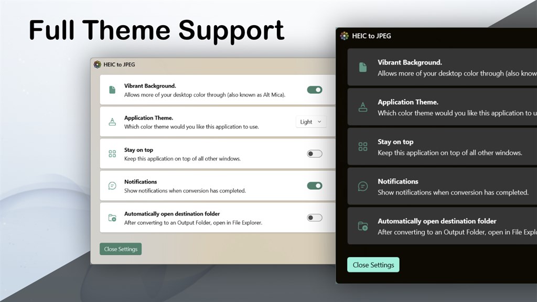The width and height of the screenshot is (537, 302).
Task: Click the Vibrant Background page icon in light window
Action: coord(112,90)
